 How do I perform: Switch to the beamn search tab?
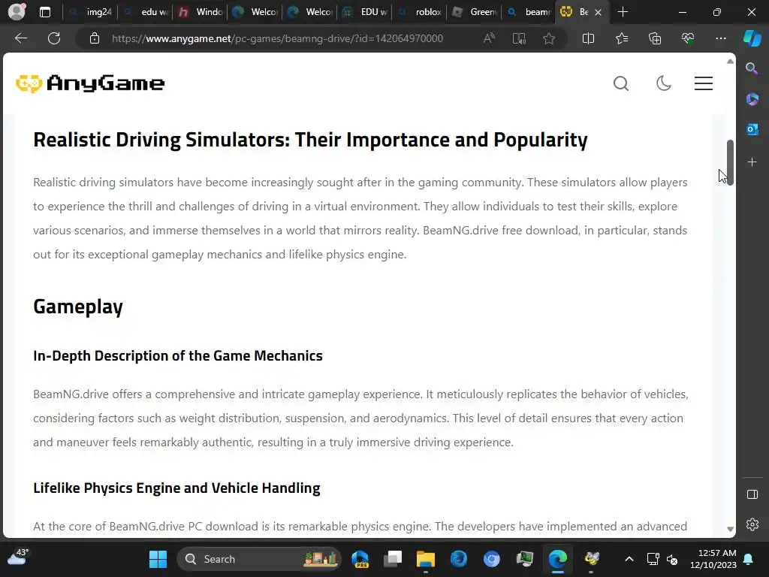click(x=529, y=12)
